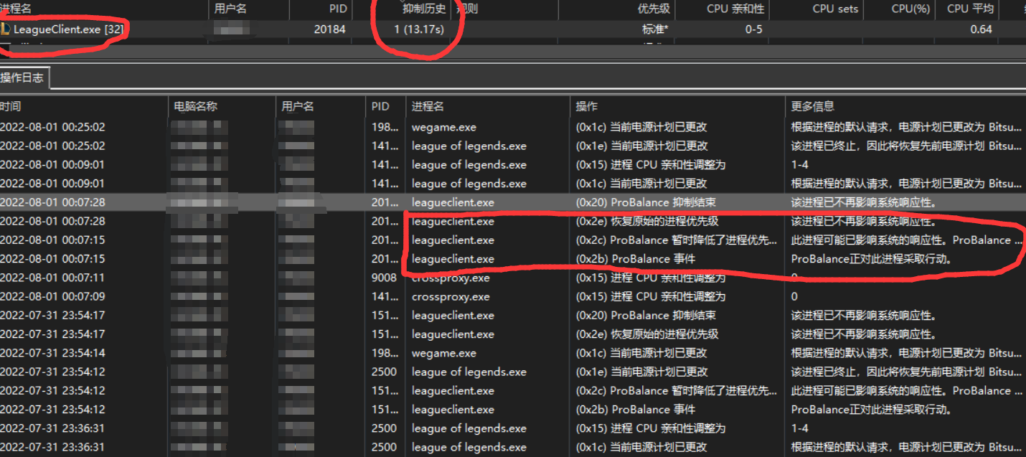Sort by CPU(%) column header
The image size is (1026, 457).
[910, 9]
